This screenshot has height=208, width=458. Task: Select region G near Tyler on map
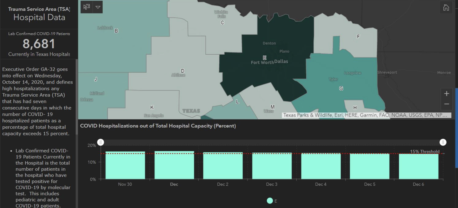point(341,88)
